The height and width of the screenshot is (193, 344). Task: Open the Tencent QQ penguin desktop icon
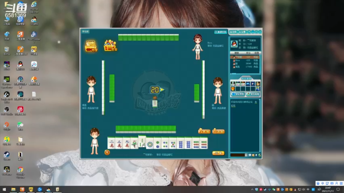point(20,66)
